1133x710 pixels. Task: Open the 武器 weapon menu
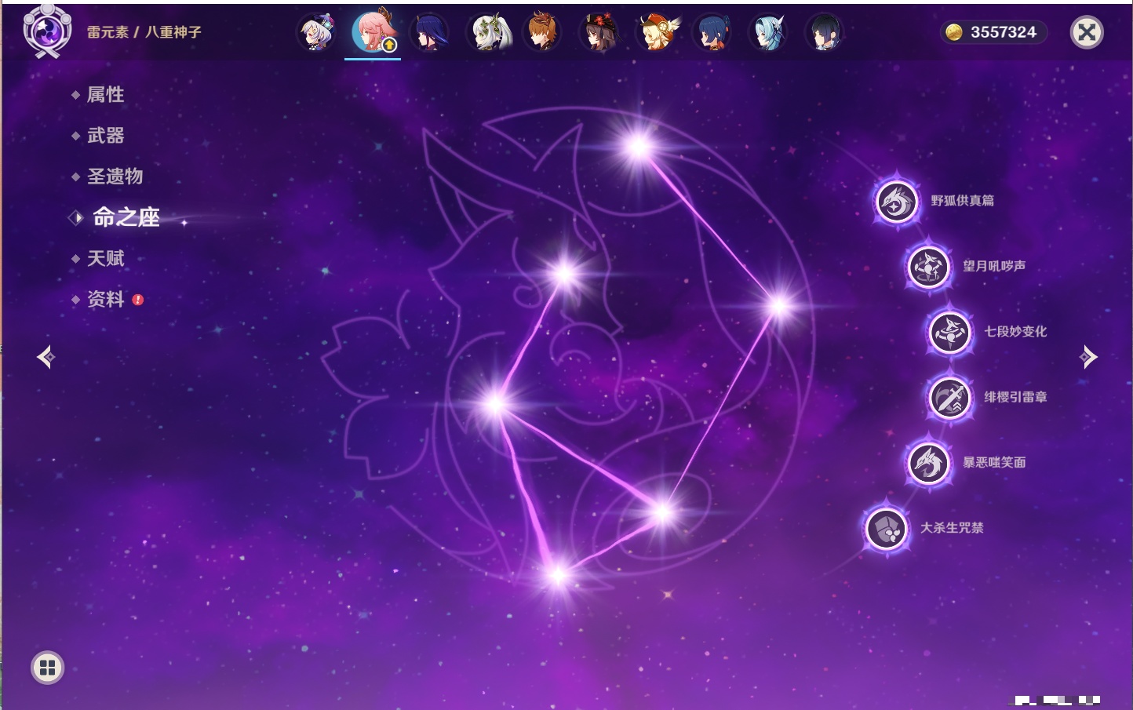pyautogui.click(x=105, y=136)
